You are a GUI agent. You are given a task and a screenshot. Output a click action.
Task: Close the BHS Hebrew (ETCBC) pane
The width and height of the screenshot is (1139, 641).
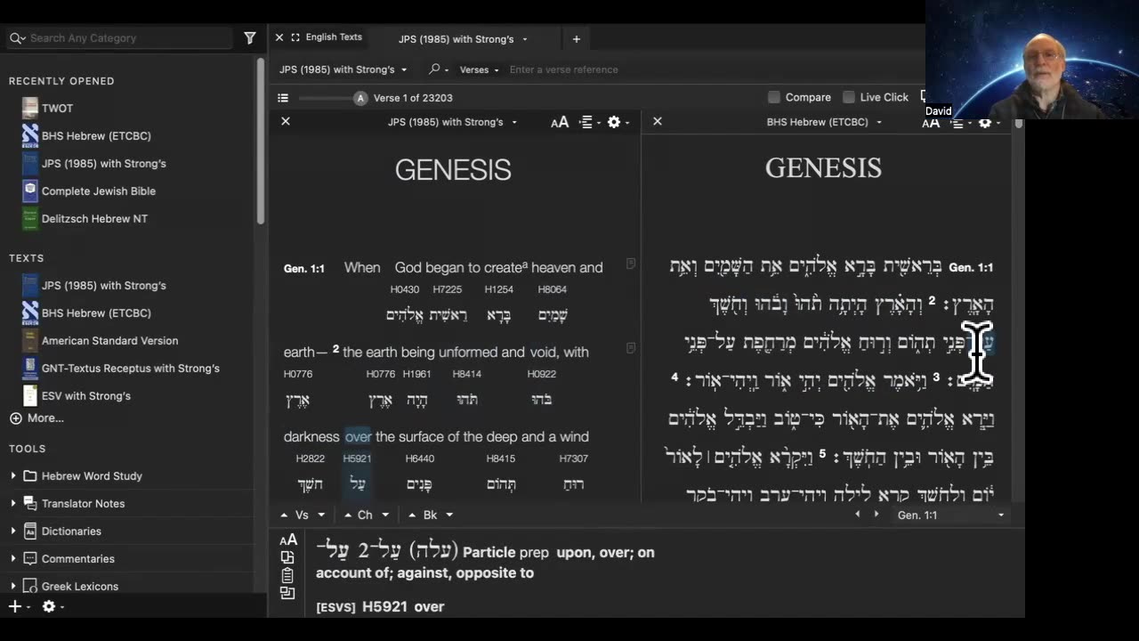coord(658,121)
